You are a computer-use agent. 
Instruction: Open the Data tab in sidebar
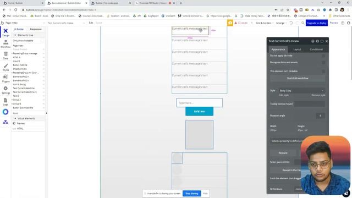5,56
